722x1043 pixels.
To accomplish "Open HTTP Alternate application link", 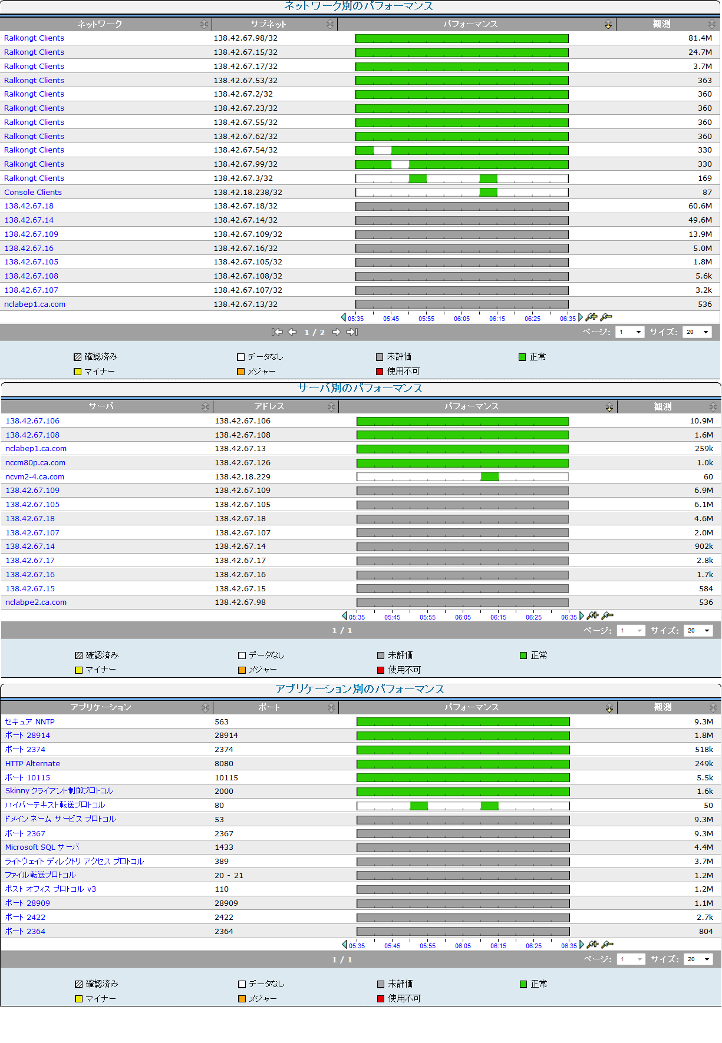I will coord(32,764).
